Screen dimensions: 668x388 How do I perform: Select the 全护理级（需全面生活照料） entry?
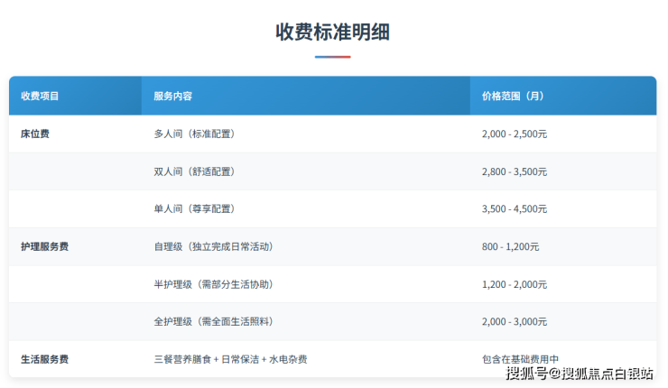coord(213,321)
